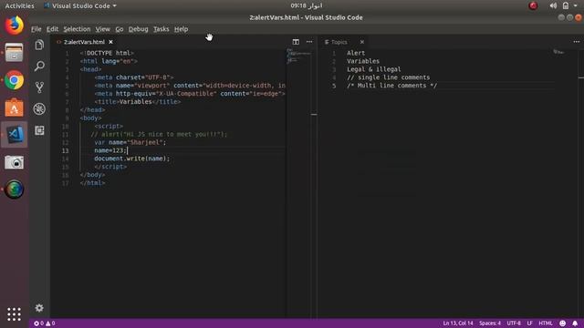Viewport: 584px width, 328px height.
Task: Click the 'Alert' line in Topics
Action: click(356, 53)
